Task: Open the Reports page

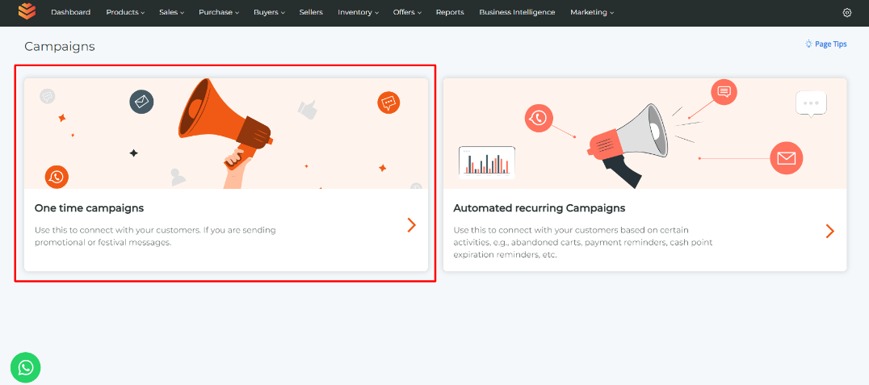Action: (450, 12)
